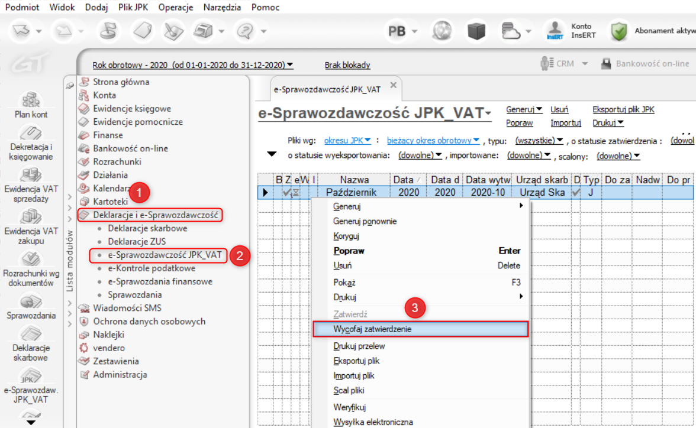This screenshot has height=428, width=696.
Task: Open the okresu JPK filter dropdown
Action: click(347, 140)
